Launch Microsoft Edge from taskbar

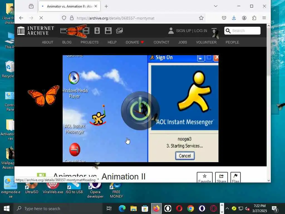pyautogui.click(x=122, y=208)
